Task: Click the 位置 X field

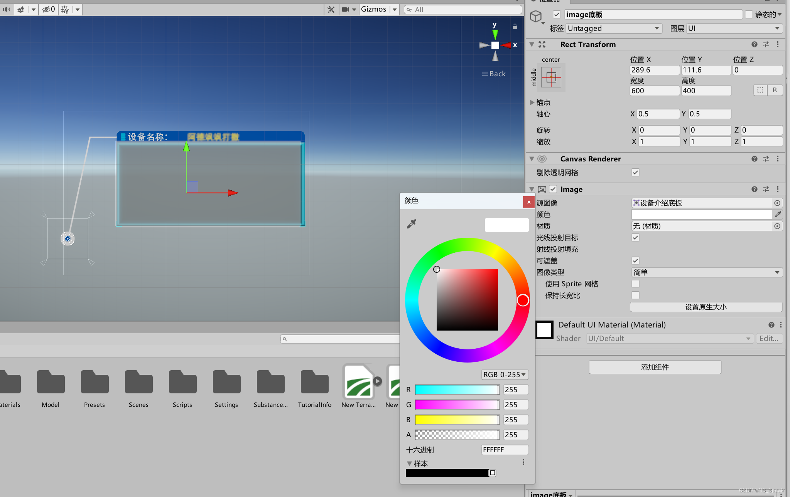Action: tap(654, 70)
